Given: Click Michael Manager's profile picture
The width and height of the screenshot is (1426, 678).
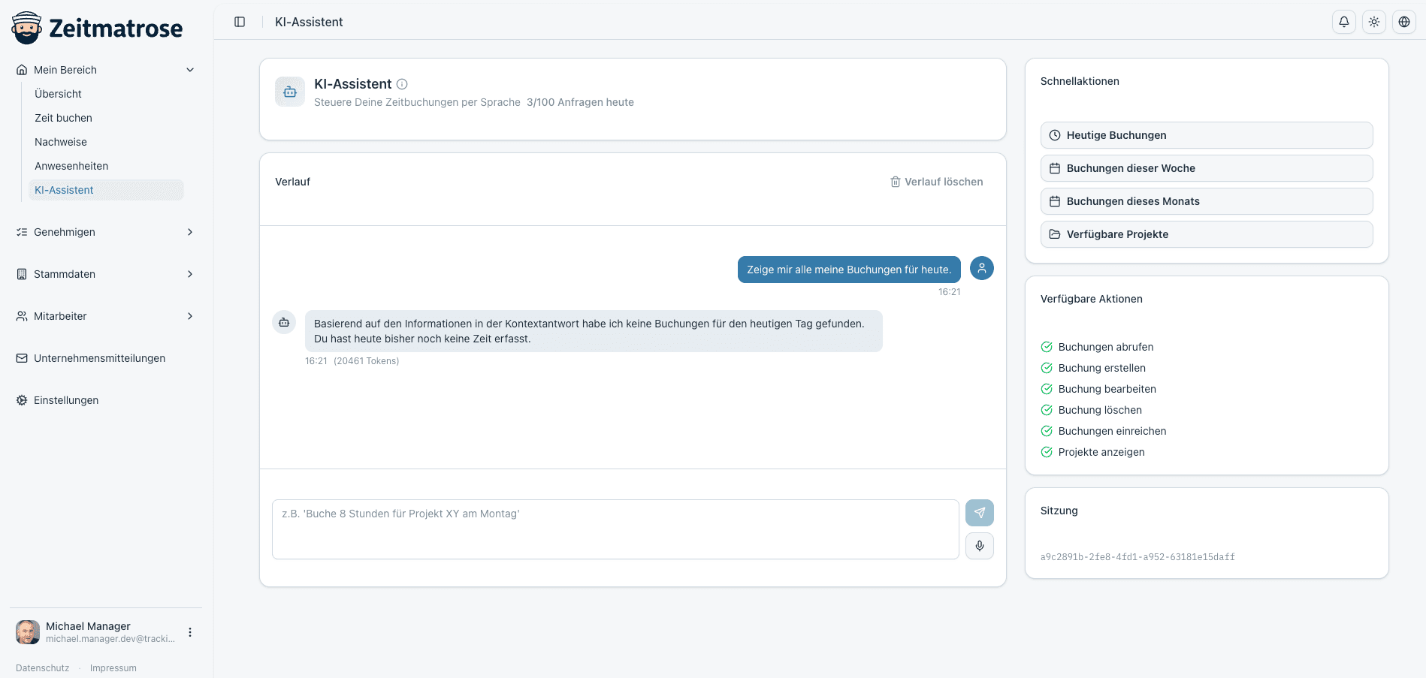Looking at the screenshot, I should pyautogui.click(x=28, y=632).
